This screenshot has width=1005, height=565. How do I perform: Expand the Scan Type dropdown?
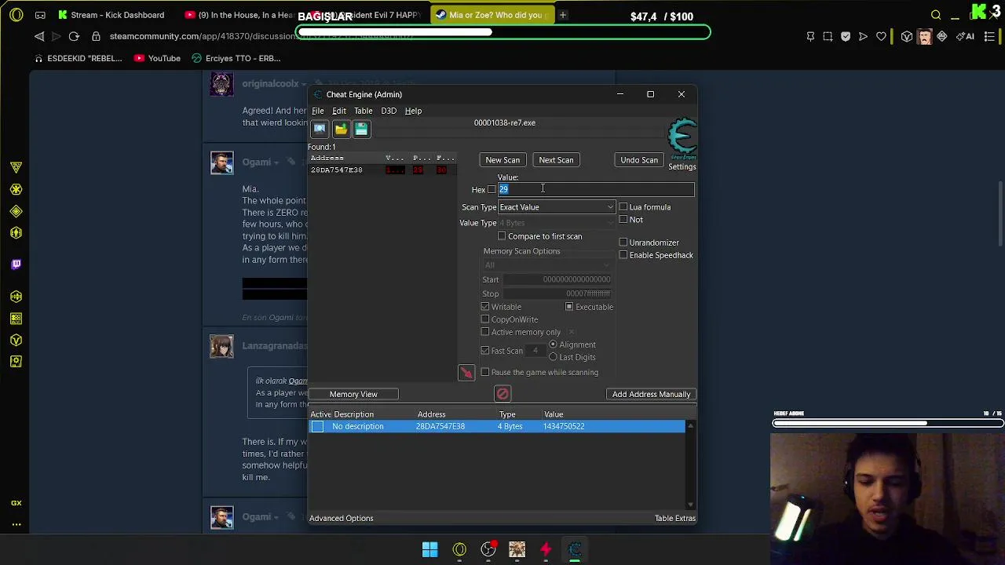point(557,207)
